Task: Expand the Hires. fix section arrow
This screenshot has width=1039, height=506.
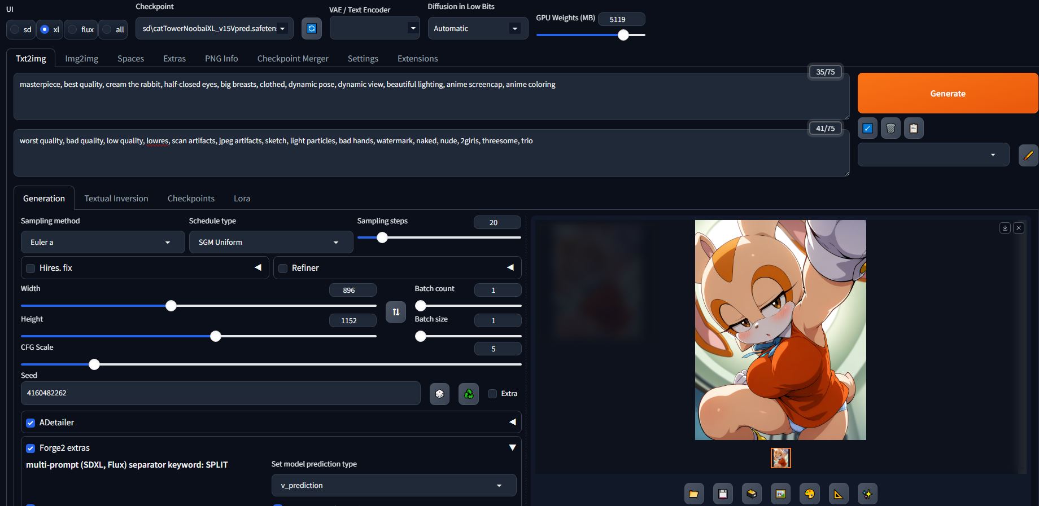Action: (x=258, y=267)
